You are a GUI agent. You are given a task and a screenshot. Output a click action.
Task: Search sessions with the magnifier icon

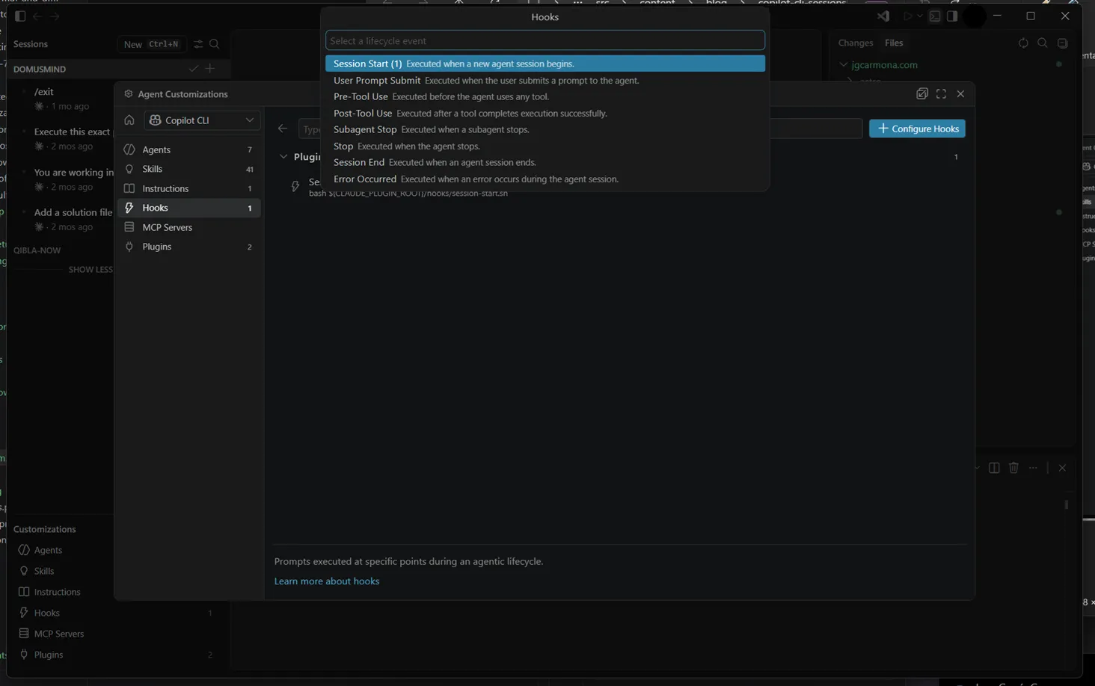[x=215, y=44]
